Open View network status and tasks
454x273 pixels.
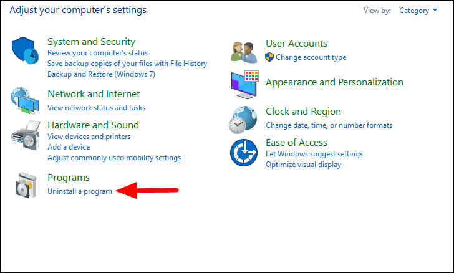97,108
